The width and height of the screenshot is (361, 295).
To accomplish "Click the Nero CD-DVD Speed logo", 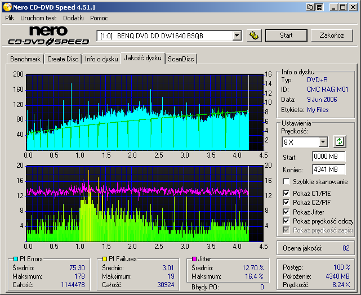I will 48,35.
